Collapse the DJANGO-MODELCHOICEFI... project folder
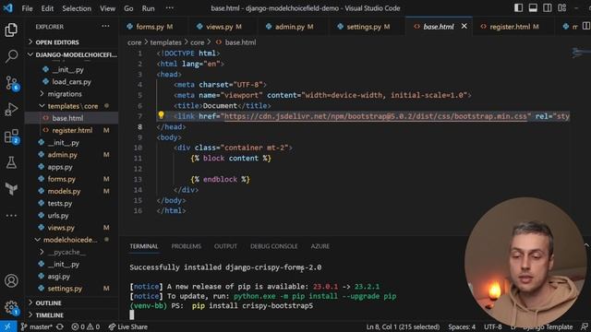Image resolution: width=591 pixels, height=332 pixels. [72, 55]
